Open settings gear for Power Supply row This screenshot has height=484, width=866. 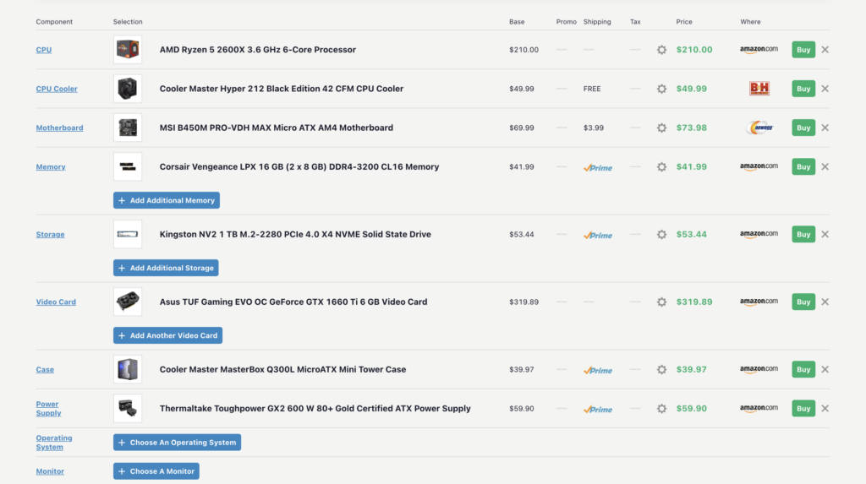click(x=661, y=409)
